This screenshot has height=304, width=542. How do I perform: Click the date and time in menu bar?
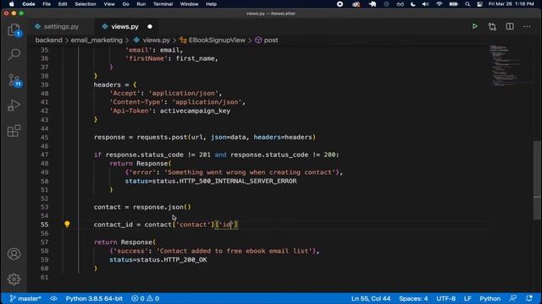coord(512,4)
